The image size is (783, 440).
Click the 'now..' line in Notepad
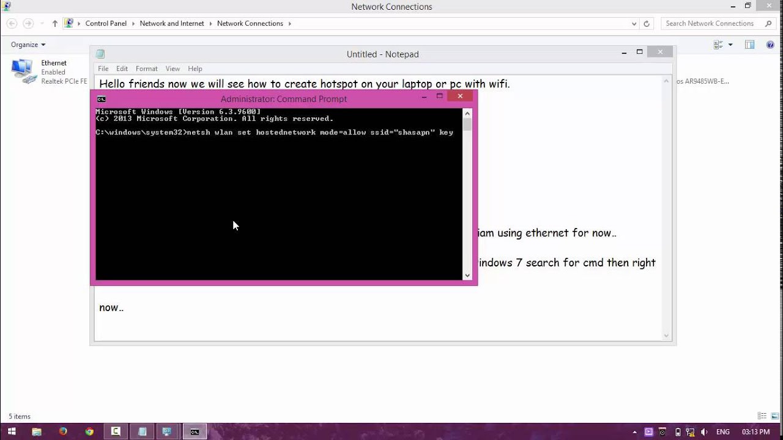(x=111, y=307)
